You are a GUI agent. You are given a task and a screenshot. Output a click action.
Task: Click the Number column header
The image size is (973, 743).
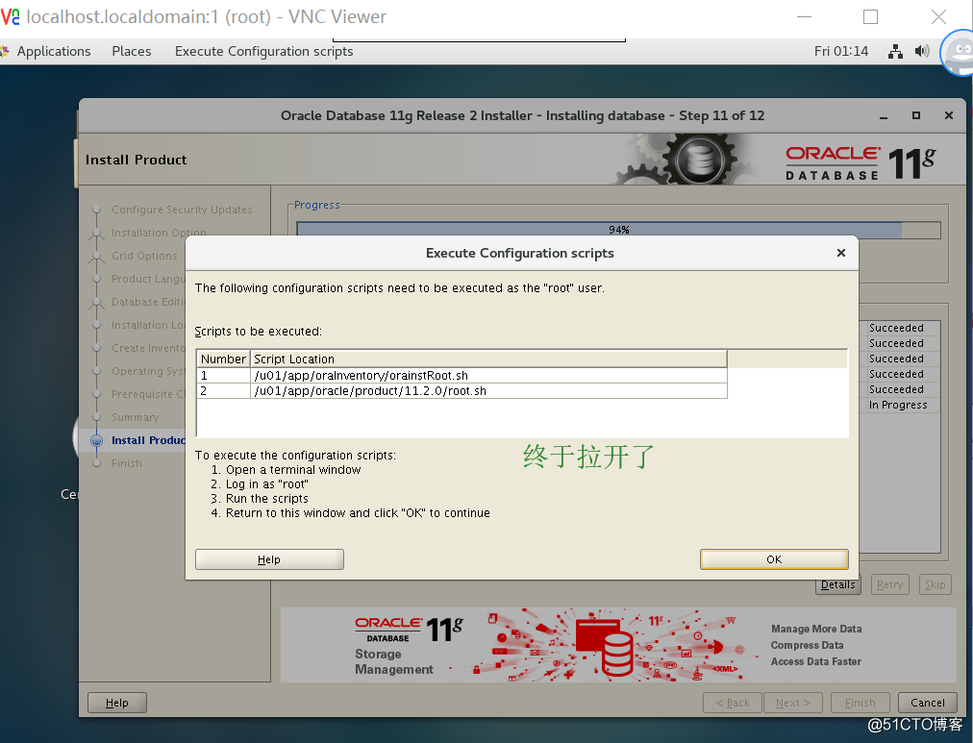click(223, 359)
